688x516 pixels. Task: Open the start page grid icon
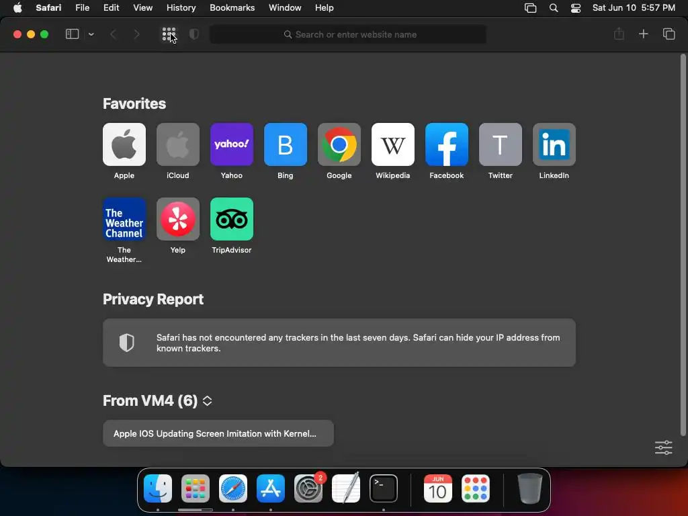point(169,34)
